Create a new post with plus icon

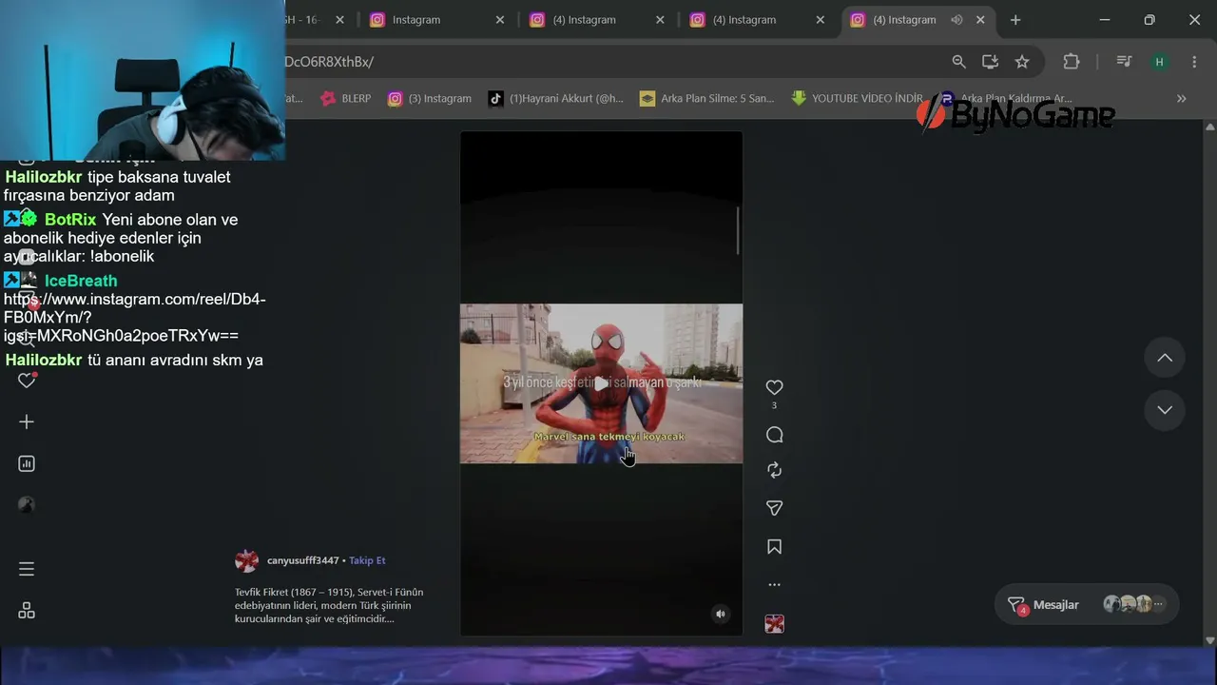pyautogui.click(x=27, y=421)
